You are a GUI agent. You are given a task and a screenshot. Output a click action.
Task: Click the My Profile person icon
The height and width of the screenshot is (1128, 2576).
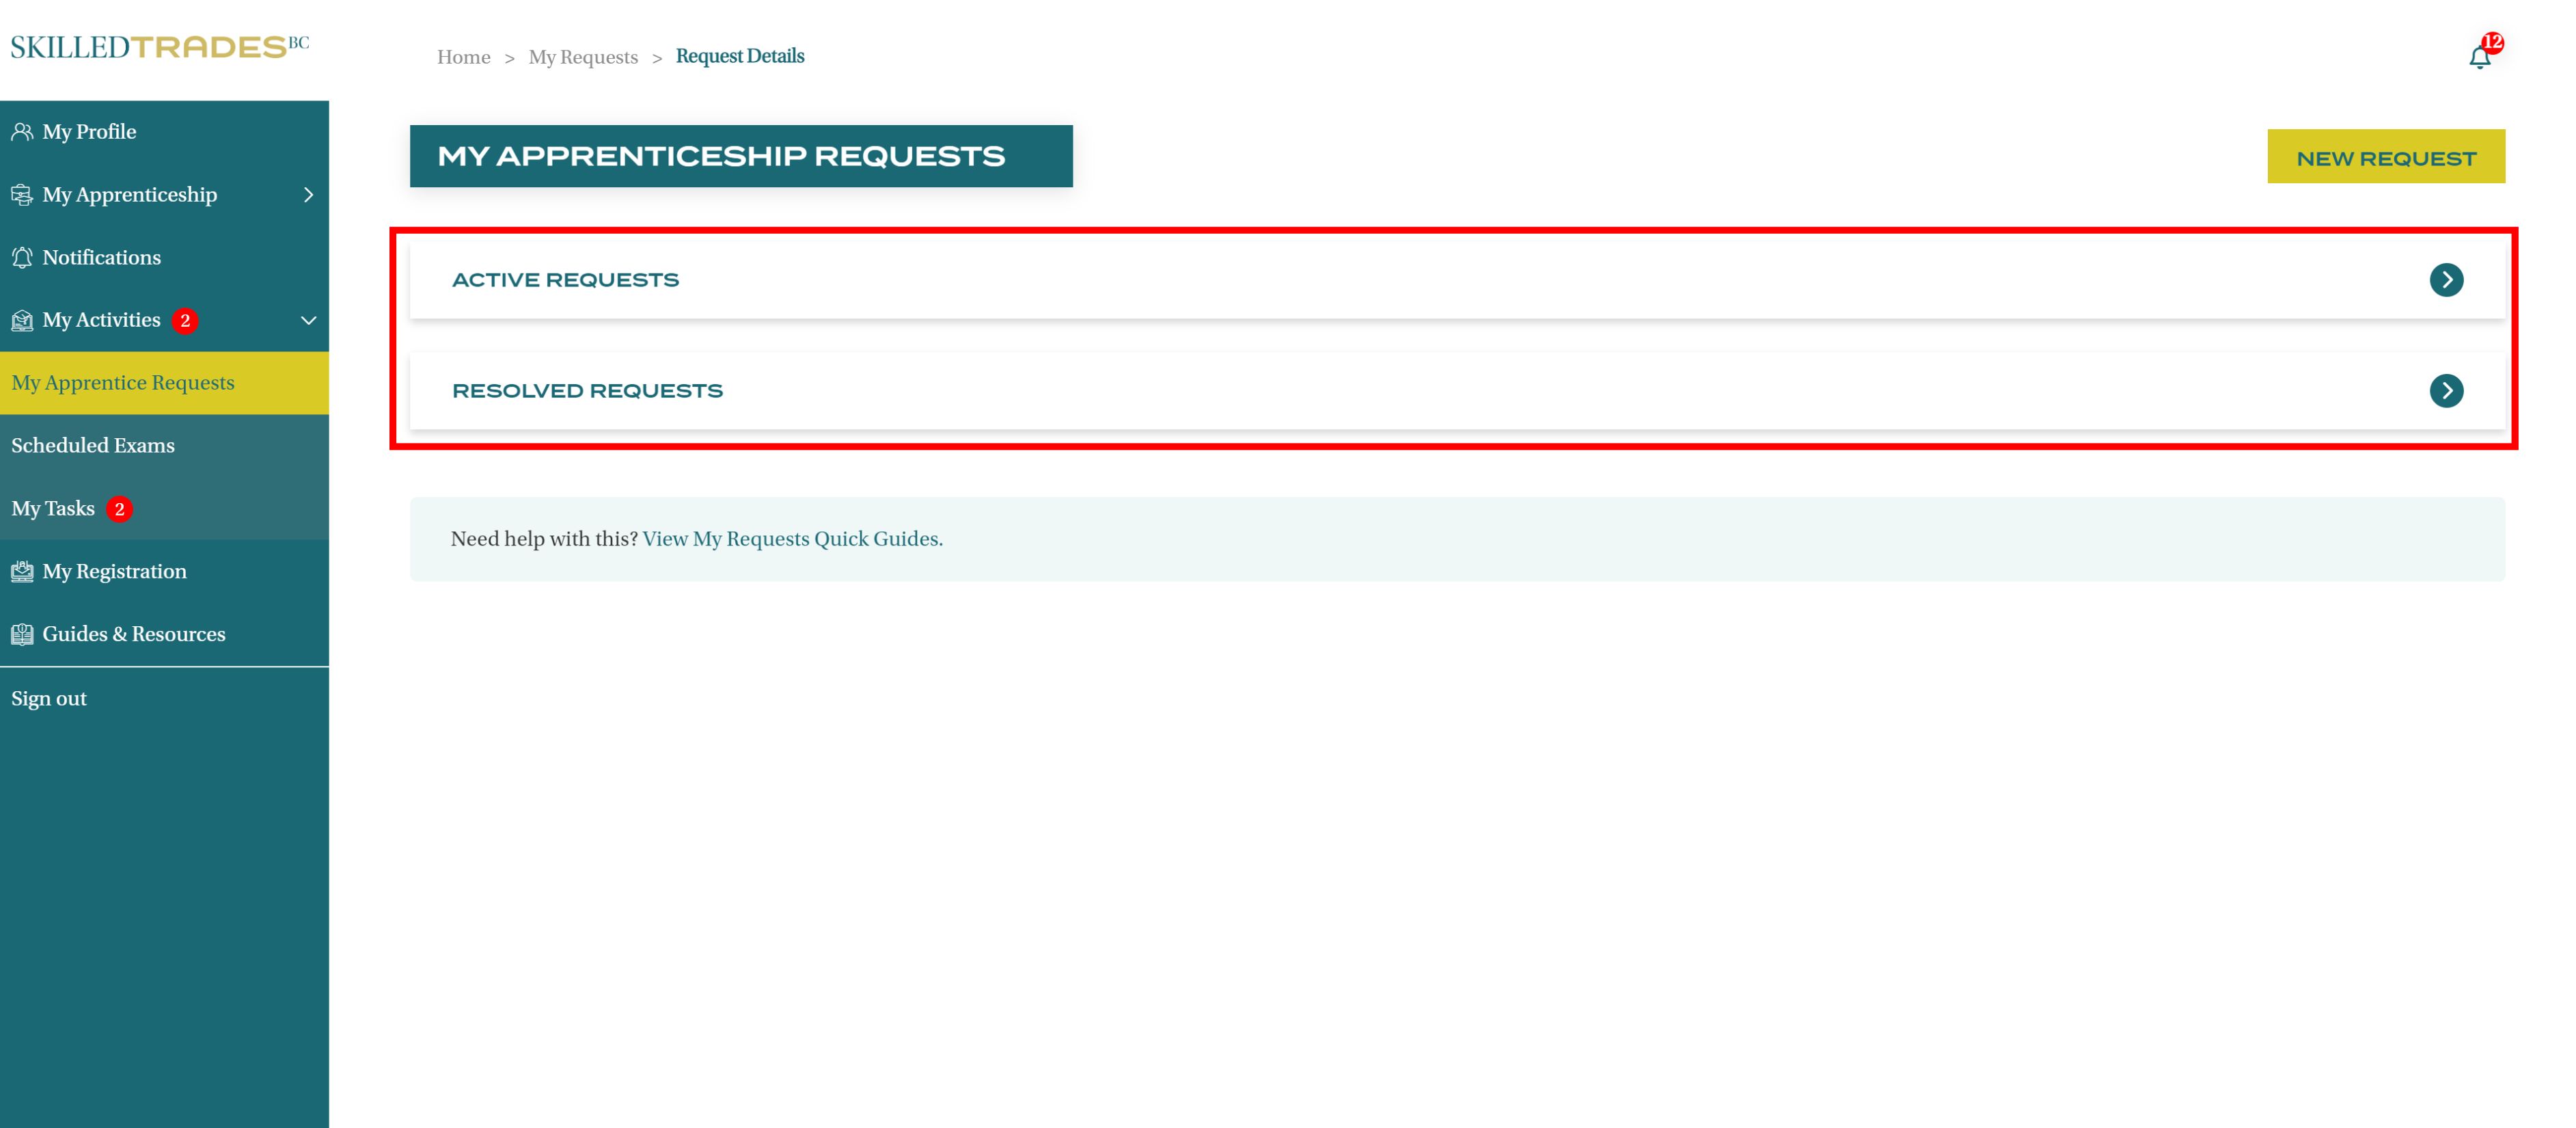[22, 131]
